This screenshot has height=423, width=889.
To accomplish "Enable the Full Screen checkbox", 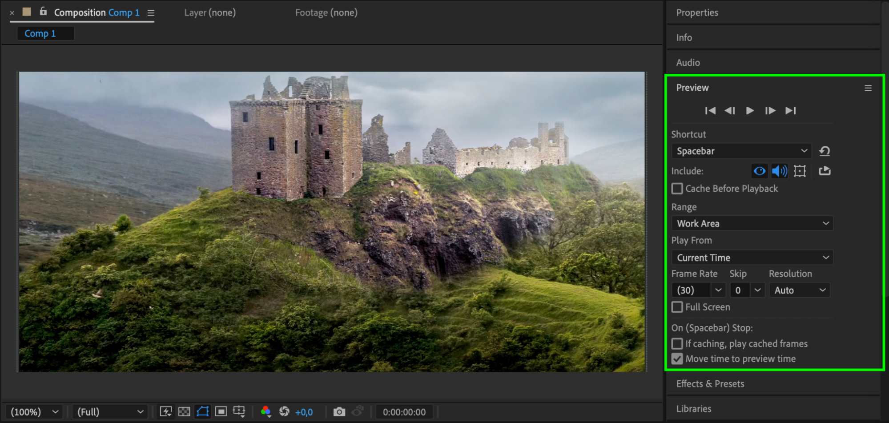I will (x=677, y=307).
